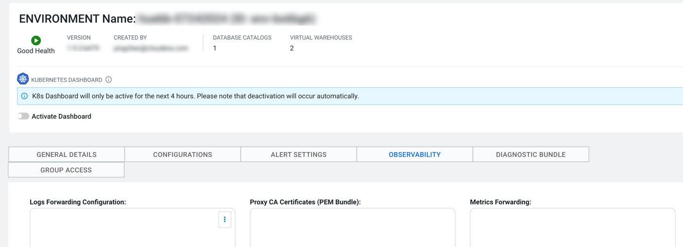This screenshot has width=683, height=247.
Task: Open three-dot menu in Logs Forwarding Configuration
Action: [x=224, y=219]
